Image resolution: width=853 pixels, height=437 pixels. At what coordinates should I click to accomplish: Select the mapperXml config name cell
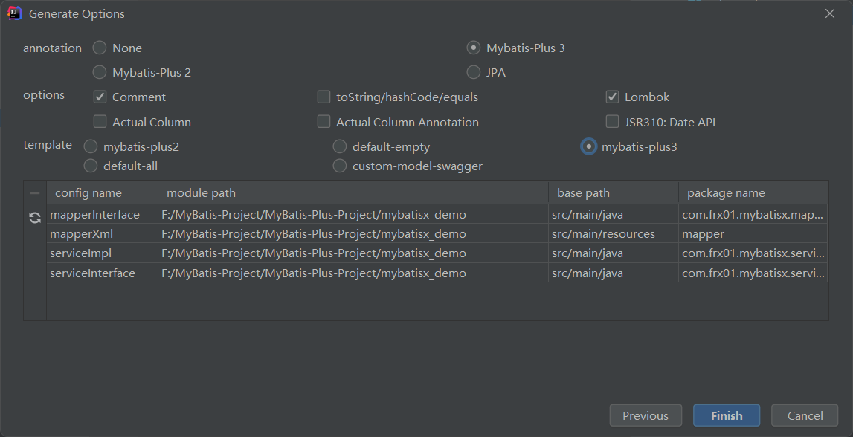tap(103, 233)
